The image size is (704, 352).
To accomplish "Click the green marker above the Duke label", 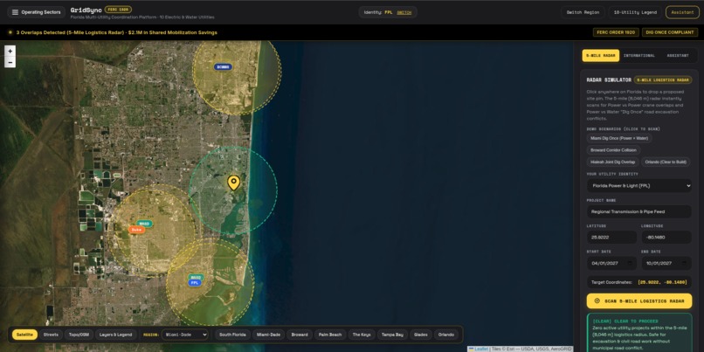I will [144, 223].
